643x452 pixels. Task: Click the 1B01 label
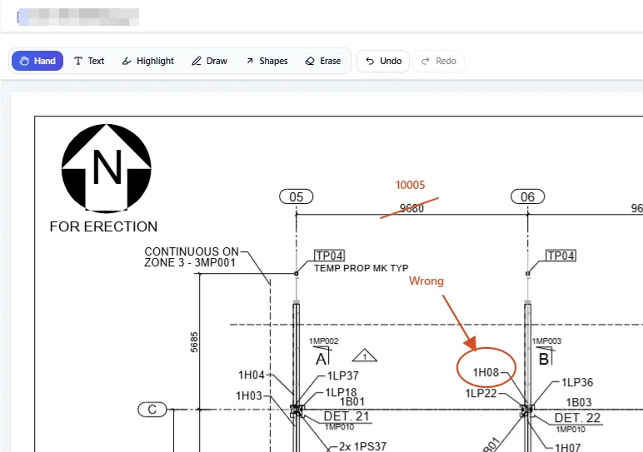351,401
